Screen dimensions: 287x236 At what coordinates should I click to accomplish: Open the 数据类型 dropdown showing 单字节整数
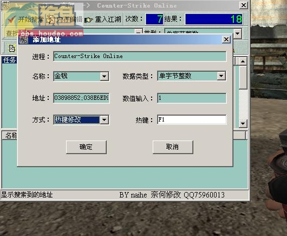click(221, 76)
